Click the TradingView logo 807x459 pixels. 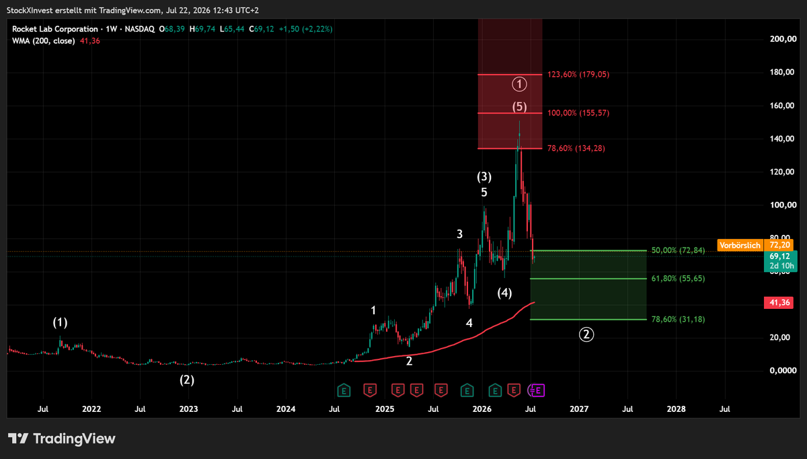pyautogui.click(x=61, y=439)
